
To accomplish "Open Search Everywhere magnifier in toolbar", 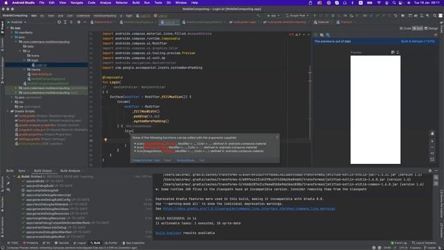I will pyautogui.click(x=435, y=15).
